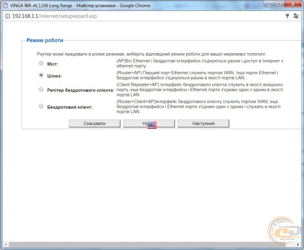Click the saved password key icon
Image resolution: width=304 pixels, height=250 pixels.
click(x=287, y=16)
